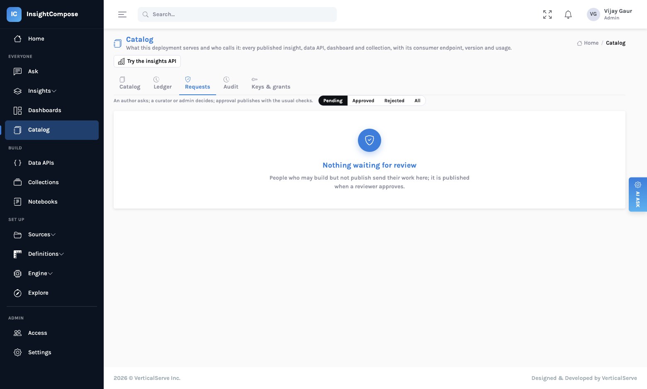Viewport: 647px width, 389px height.
Task: Click the Explore compass icon
Action: click(x=17, y=293)
